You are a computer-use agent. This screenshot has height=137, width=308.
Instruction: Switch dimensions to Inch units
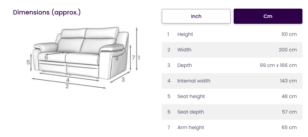pyautogui.click(x=196, y=16)
